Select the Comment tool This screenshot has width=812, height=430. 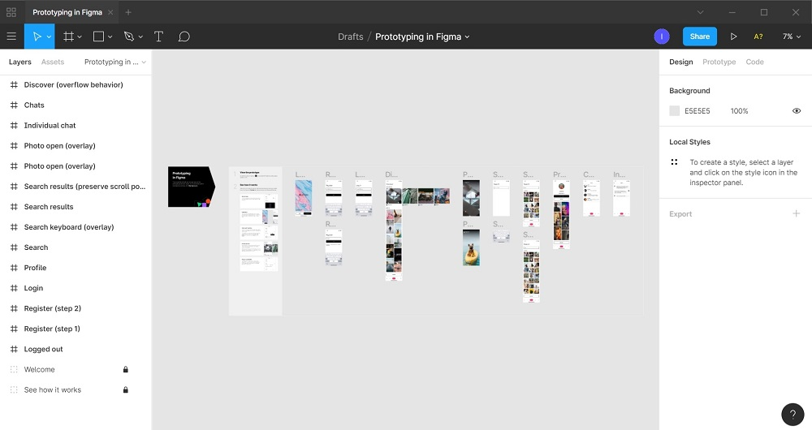pos(184,37)
